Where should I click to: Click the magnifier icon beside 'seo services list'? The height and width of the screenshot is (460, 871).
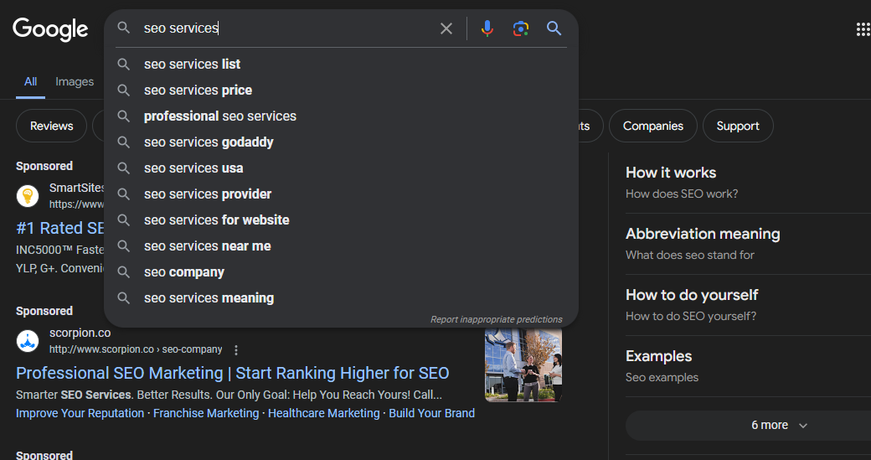click(x=124, y=65)
